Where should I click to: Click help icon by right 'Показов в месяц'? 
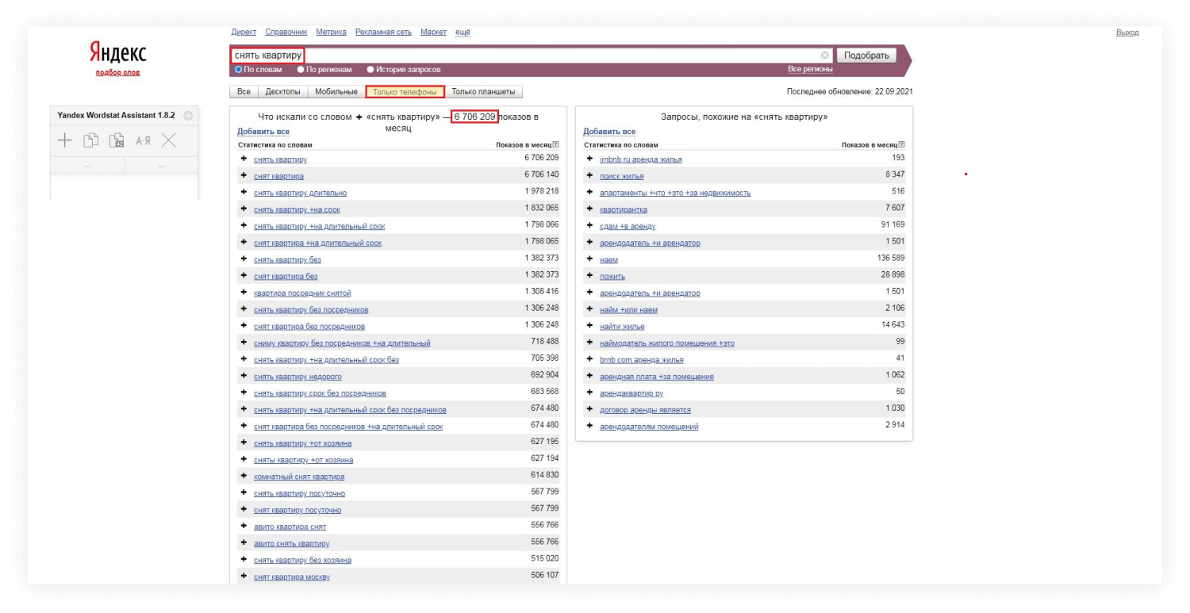(x=902, y=145)
